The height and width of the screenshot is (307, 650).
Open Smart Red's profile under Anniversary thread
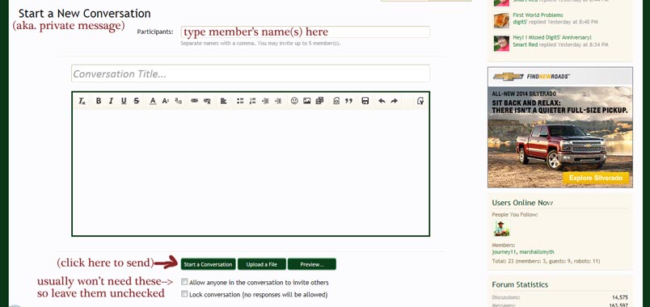(x=525, y=44)
